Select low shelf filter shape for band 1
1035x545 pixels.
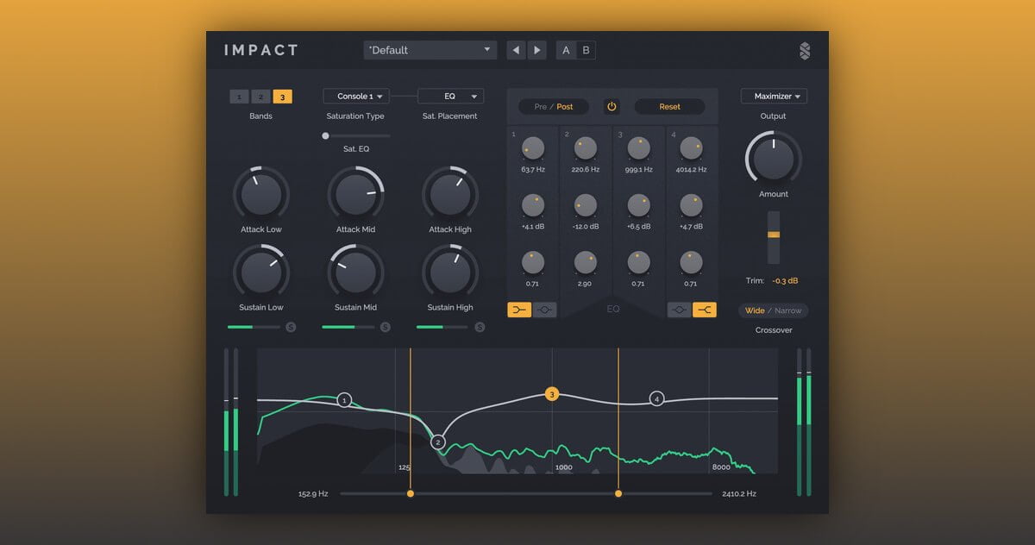click(519, 310)
